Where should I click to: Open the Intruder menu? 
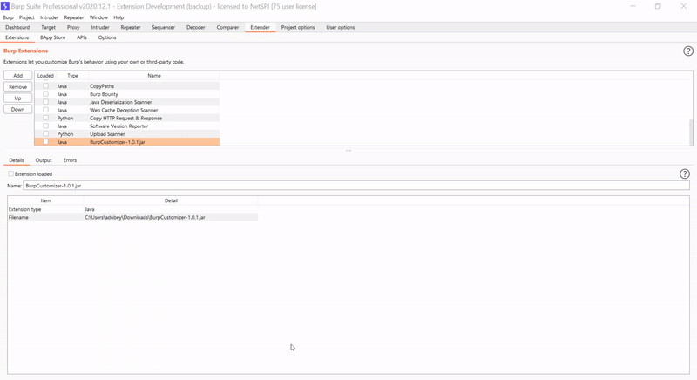[x=50, y=17]
